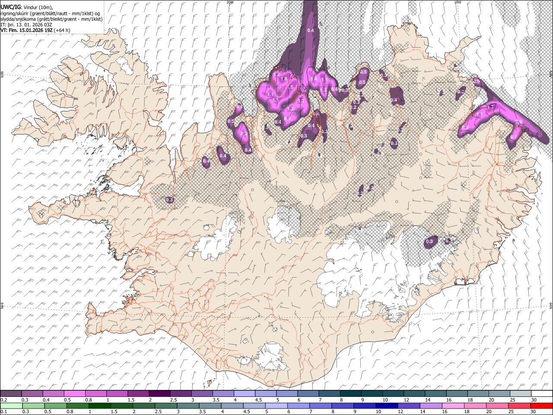553x415 pixels.
Task: Select the dusky mauve 0.2 snow legend swatch
Action: tap(11, 394)
